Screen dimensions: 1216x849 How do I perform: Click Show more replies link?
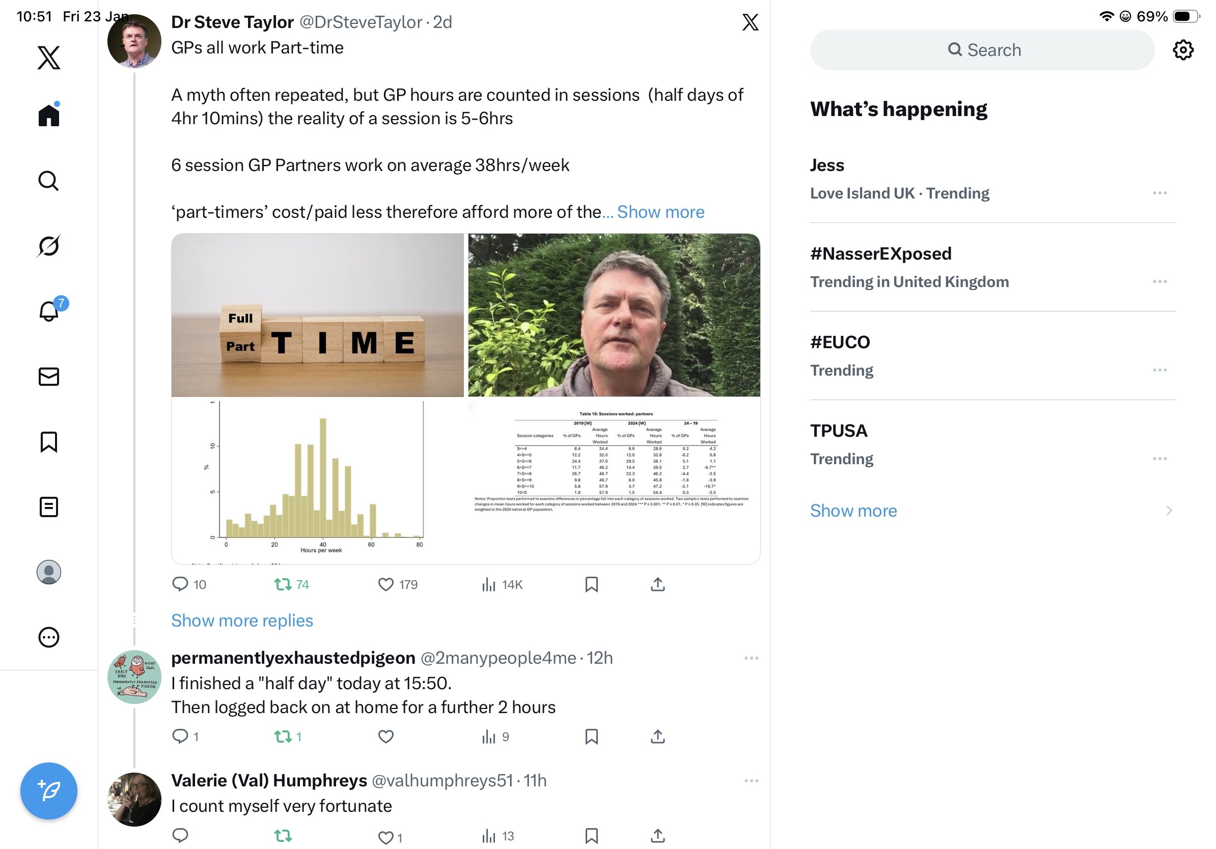click(x=242, y=620)
